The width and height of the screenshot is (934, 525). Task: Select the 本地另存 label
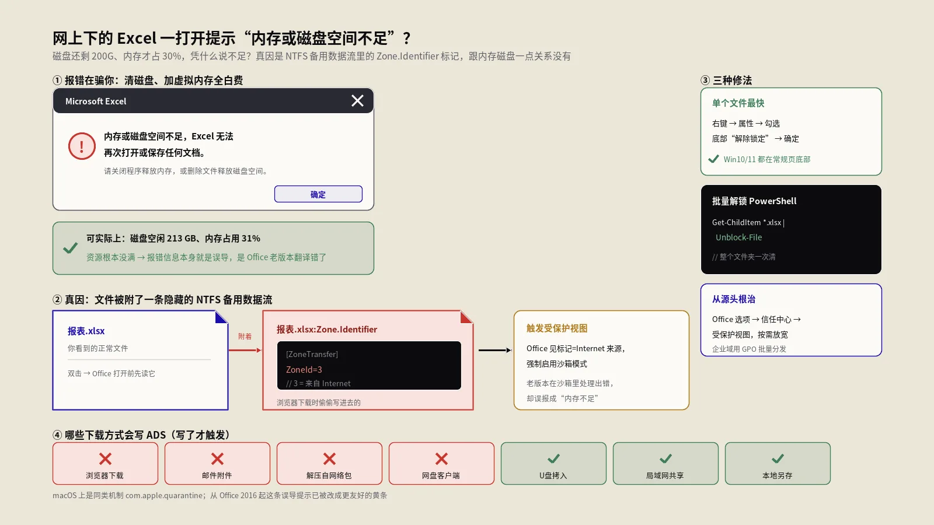[778, 475]
